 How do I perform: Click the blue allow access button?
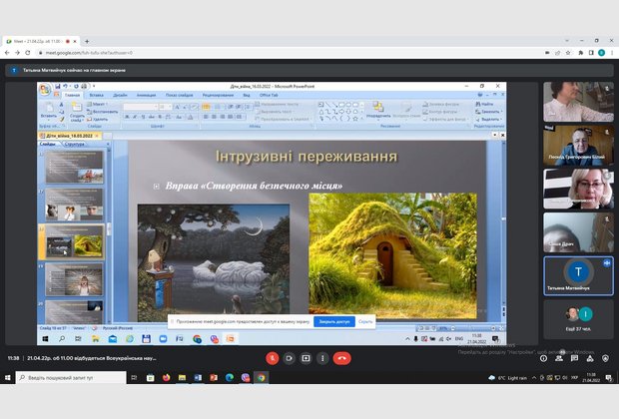[333, 322]
